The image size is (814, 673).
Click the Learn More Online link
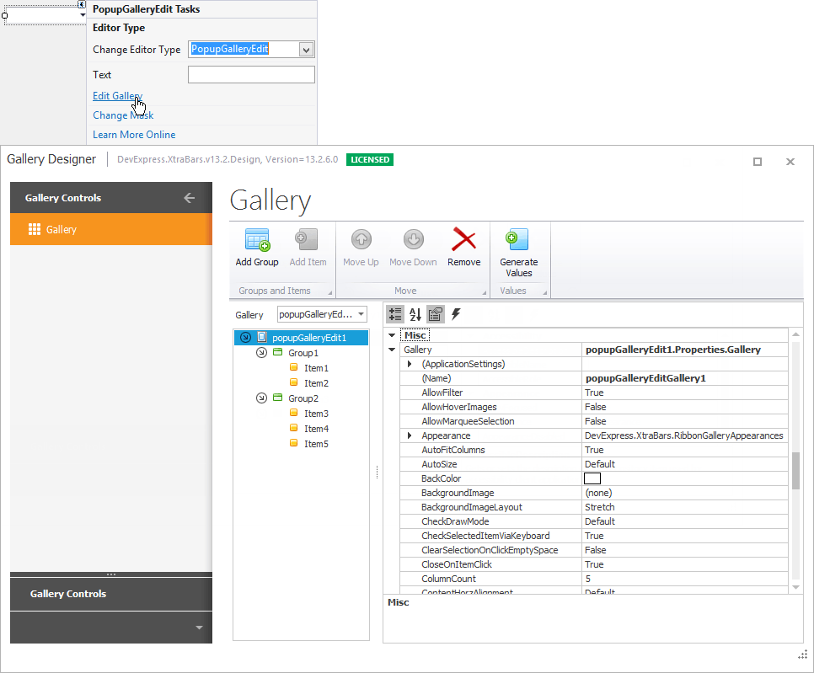[x=134, y=135]
